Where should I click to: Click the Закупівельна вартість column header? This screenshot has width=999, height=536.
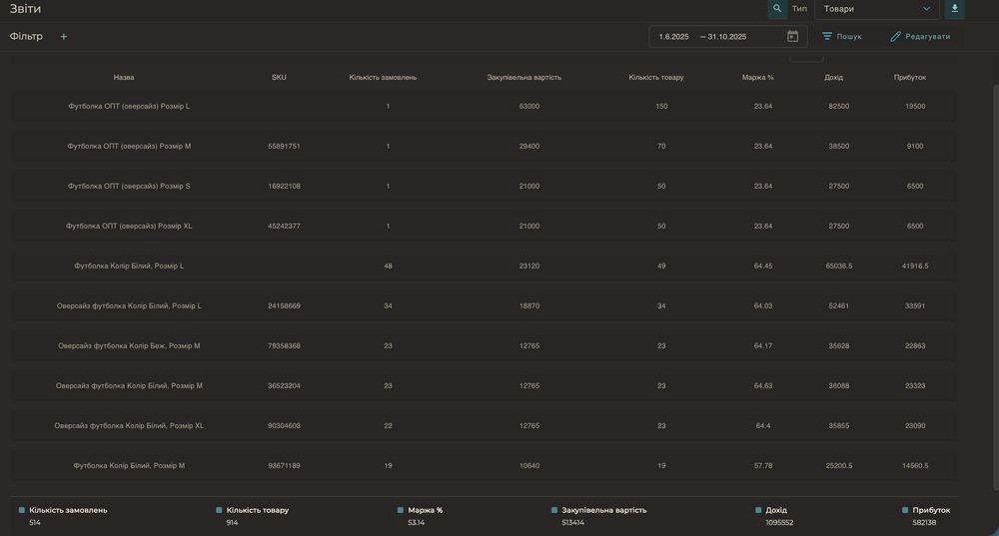[x=523, y=77]
